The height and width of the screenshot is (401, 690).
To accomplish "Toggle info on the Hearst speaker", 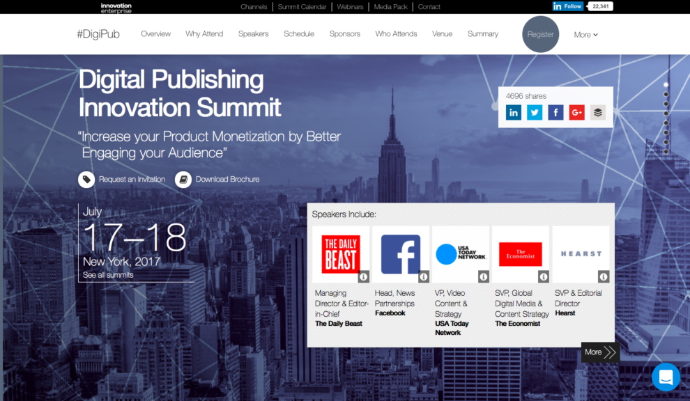I will click(x=604, y=276).
